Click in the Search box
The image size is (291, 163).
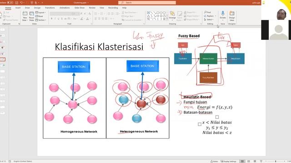(147, 3)
